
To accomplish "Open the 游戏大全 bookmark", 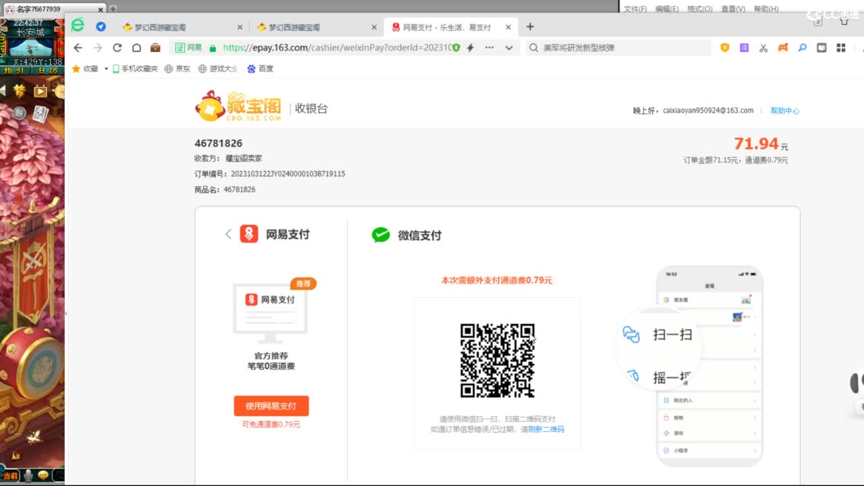I will (217, 69).
